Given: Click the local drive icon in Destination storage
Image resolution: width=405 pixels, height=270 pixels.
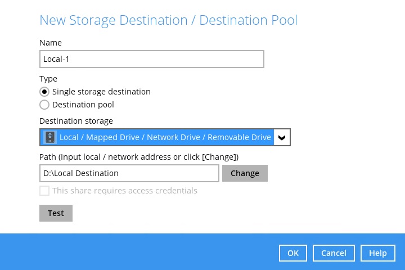Looking at the screenshot, I should [50, 137].
